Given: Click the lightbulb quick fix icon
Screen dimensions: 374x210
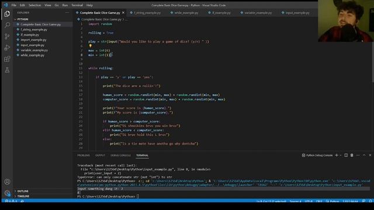Looking at the screenshot, I should click(91, 45).
